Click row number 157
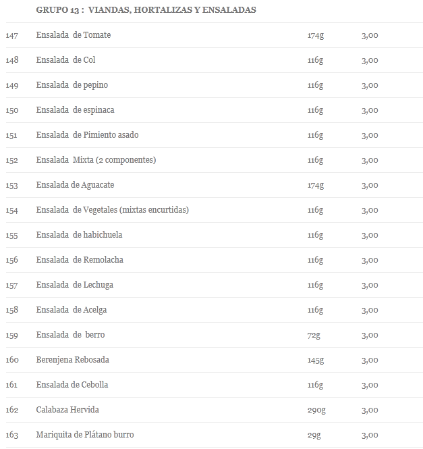 pyautogui.click(x=11, y=285)
